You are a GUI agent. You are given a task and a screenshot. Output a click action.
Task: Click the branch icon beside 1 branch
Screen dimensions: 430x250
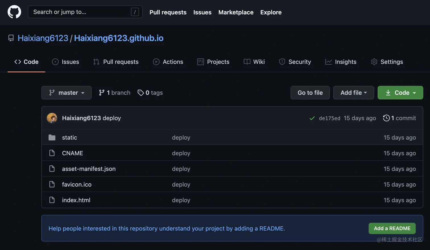102,93
